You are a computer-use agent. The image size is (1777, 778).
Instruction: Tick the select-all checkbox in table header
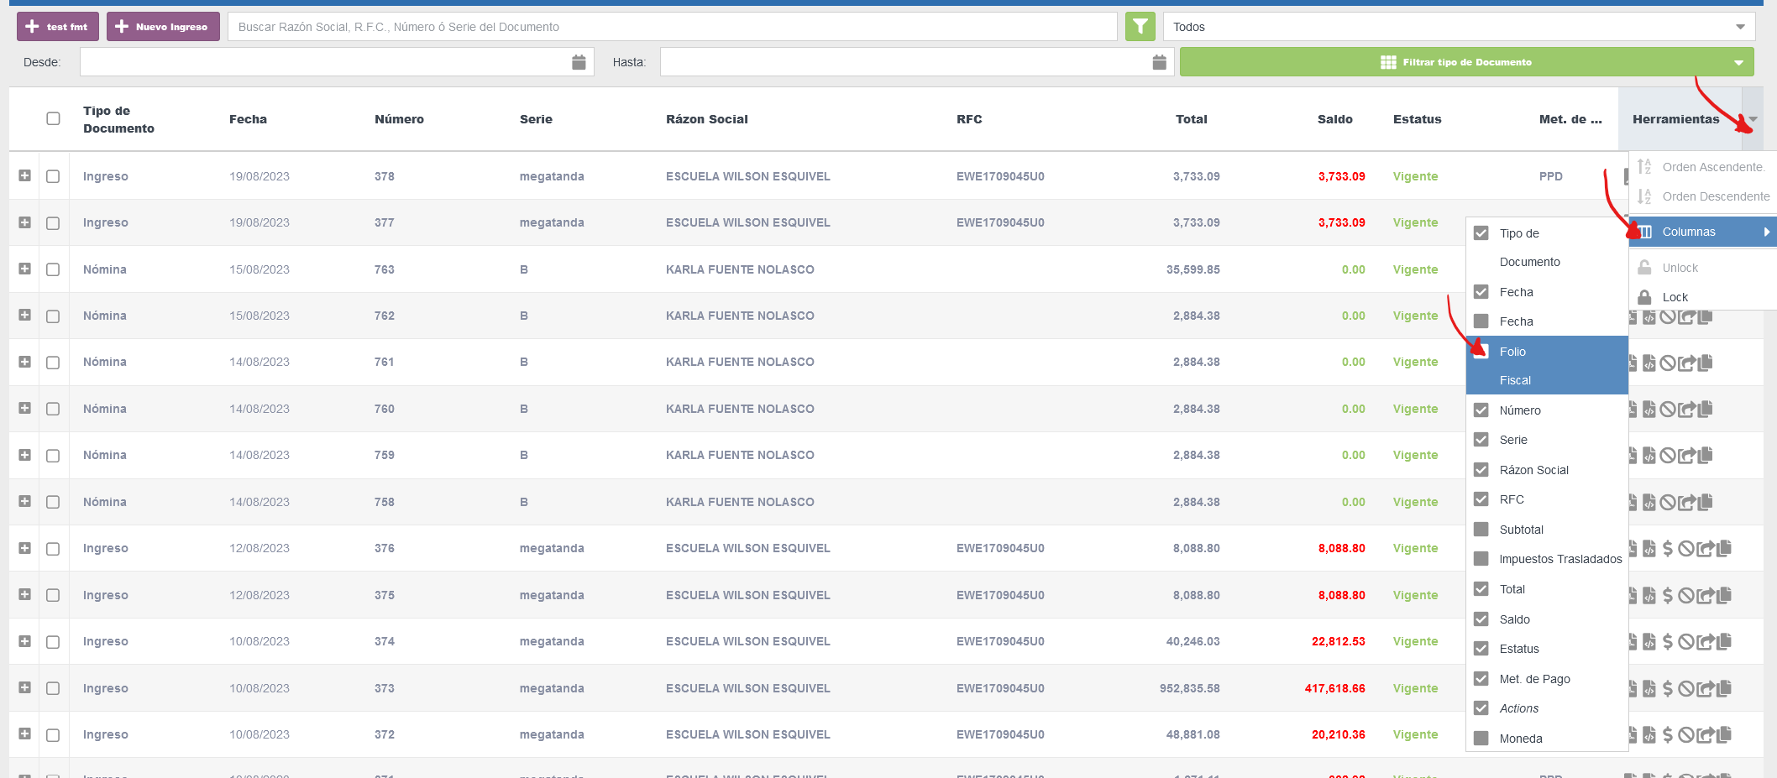point(53,118)
